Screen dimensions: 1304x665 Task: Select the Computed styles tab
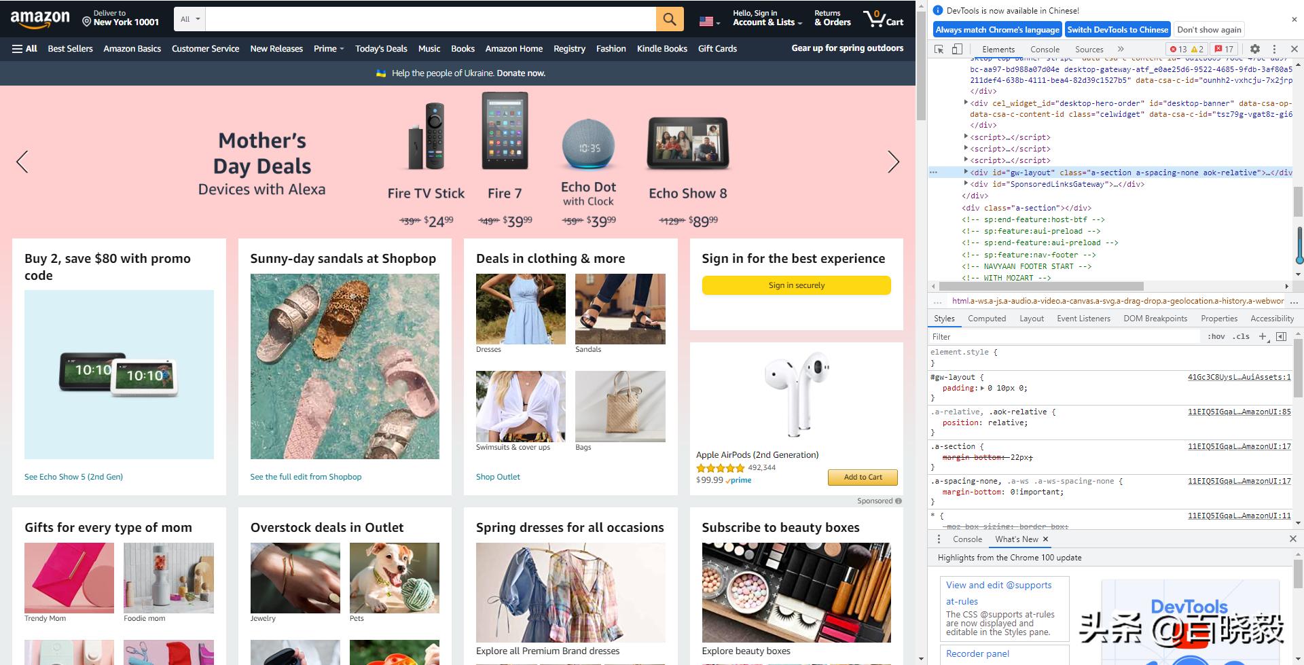pyautogui.click(x=987, y=319)
